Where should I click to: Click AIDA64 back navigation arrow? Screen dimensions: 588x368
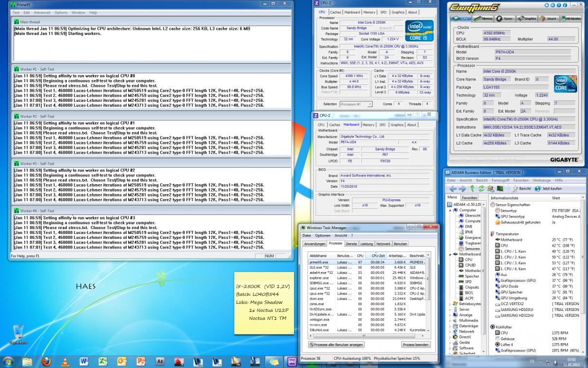point(452,188)
